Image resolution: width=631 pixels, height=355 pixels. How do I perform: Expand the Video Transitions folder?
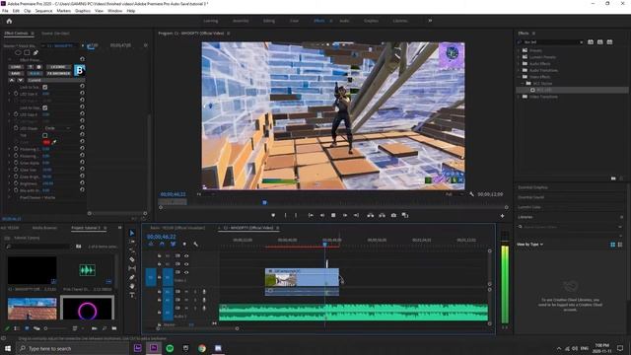[520, 97]
